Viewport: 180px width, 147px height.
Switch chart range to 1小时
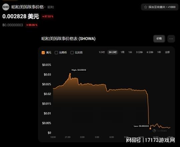coord(102,52)
